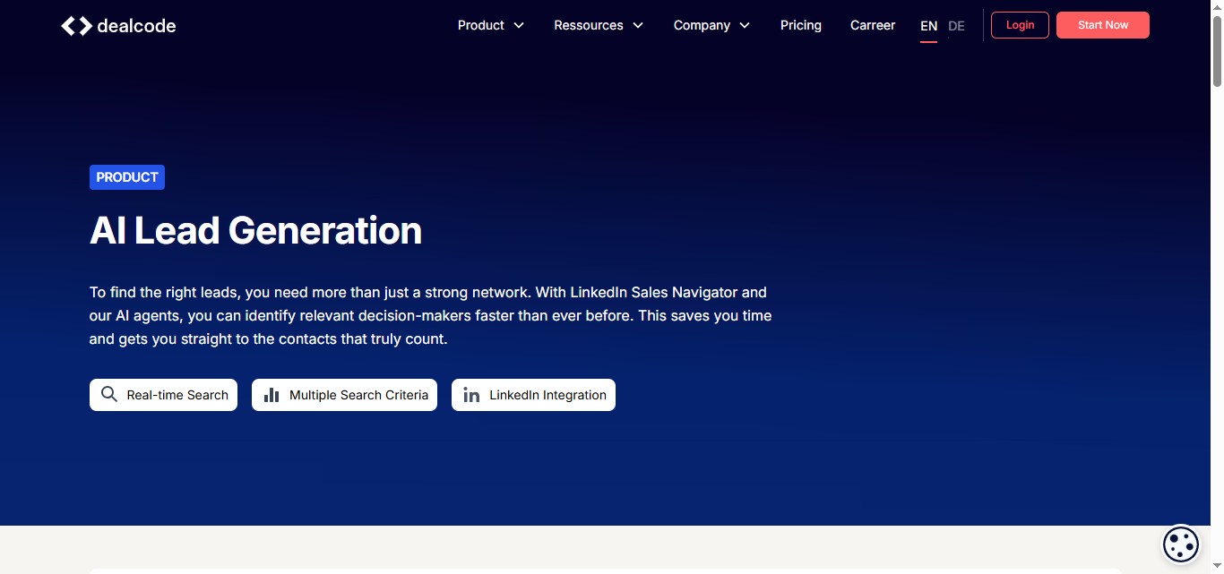Open the cookie settings widget at bottom right
The image size is (1224, 574).
click(1180, 544)
